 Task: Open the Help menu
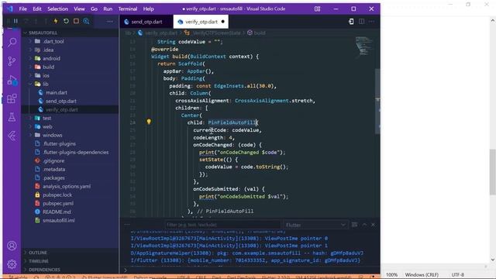pyautogui.click(x=148, y=9)
